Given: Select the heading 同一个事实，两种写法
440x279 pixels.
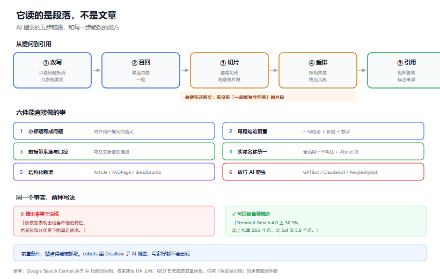Looking at the screenshot, I should (46, 197).
